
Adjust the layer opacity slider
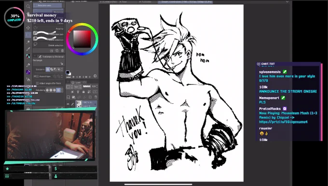[87, 86]
